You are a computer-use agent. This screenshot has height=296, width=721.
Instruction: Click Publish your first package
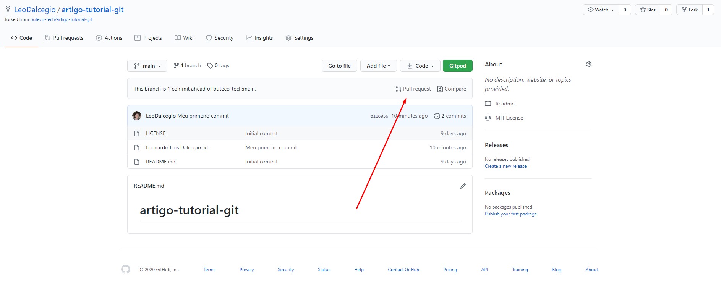click(x=511, y=214)
